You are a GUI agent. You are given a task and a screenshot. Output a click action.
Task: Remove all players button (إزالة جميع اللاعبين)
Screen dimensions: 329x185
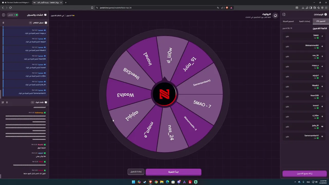click(305, 174)
